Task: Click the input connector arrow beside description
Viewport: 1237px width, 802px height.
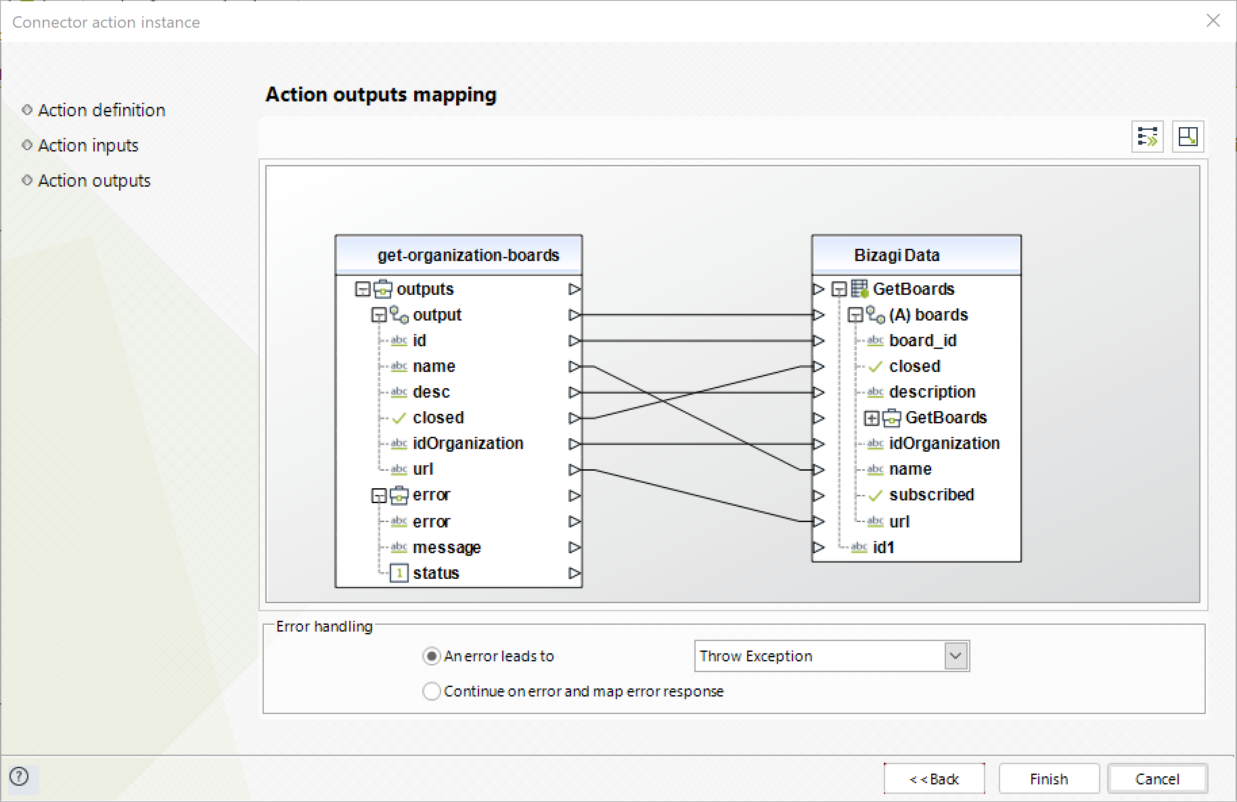Action: point(819,392)
